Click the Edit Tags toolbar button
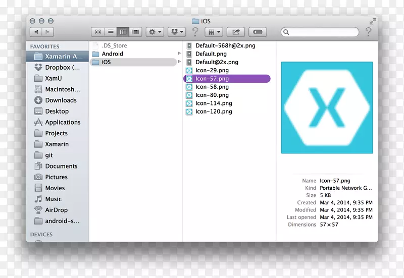Image resolution: width=404 pixels, height=278 pixels. point(258,32)
